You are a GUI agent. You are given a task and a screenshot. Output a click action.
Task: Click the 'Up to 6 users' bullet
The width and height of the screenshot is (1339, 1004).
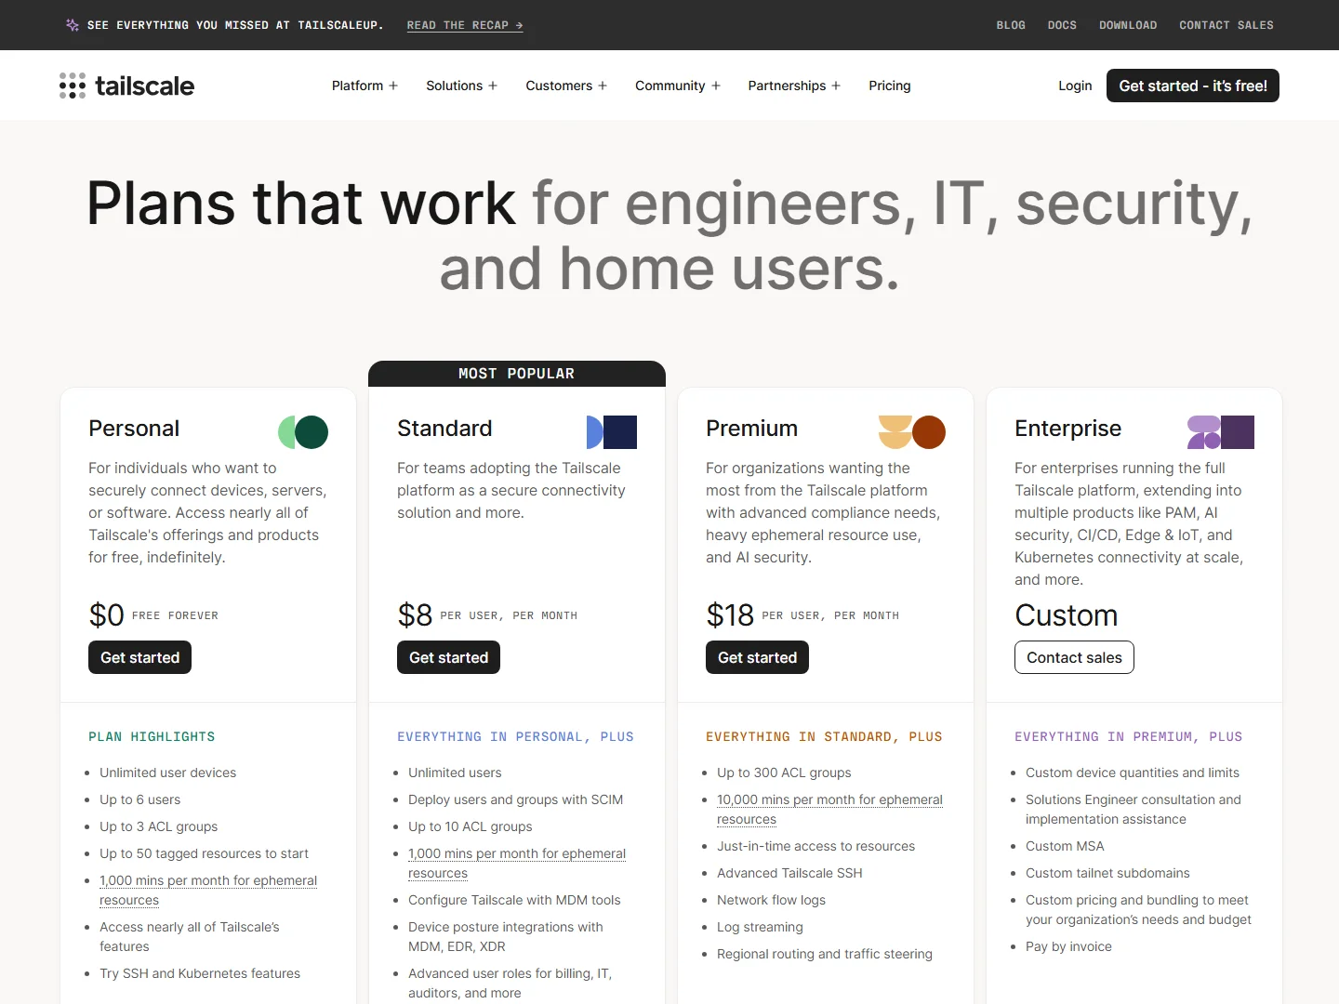pyautogui.click(x=140, y=799)
